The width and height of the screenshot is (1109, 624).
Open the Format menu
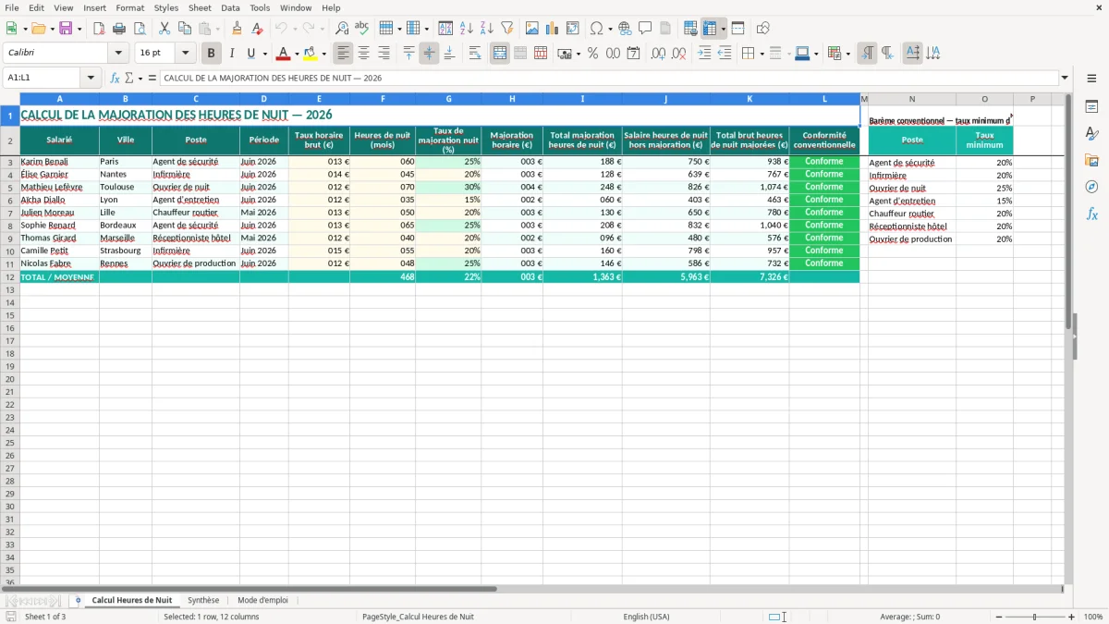click(x=130, y=7)
